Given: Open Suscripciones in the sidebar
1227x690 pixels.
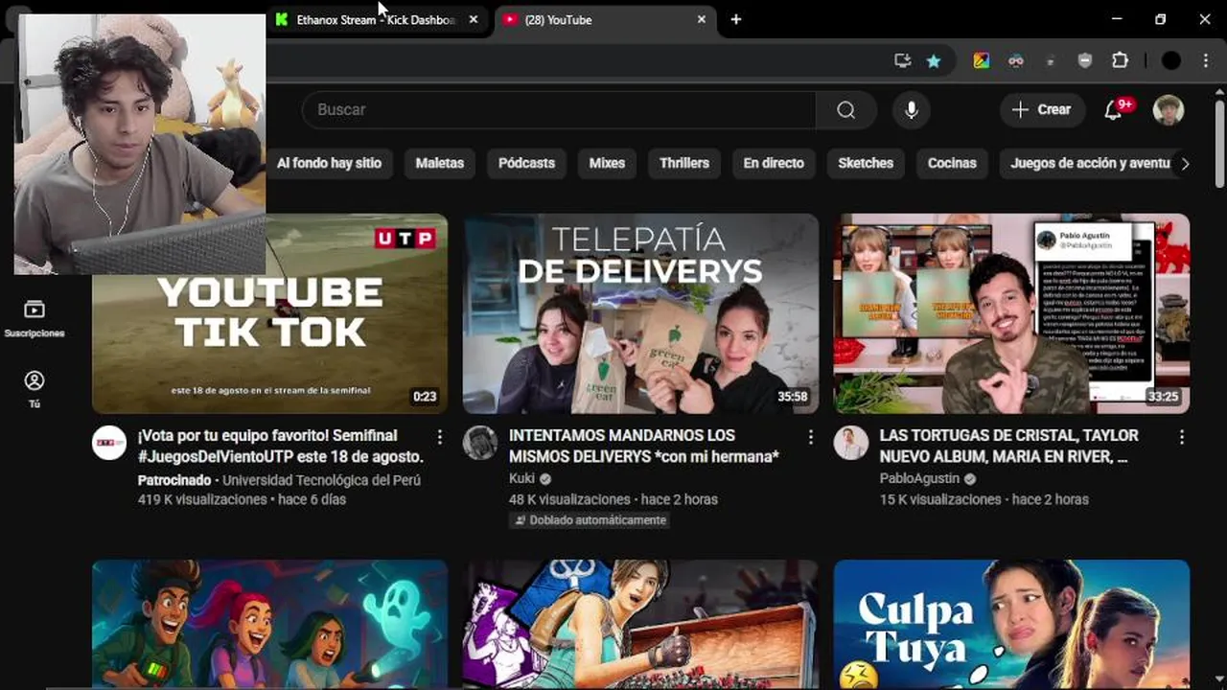Looking at the screenshot, I should [x=35, y=319].
